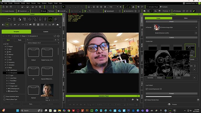Enable Filter by Base Type checkbox
Screen dimensions: 201x113
click(x=4, y=100)
